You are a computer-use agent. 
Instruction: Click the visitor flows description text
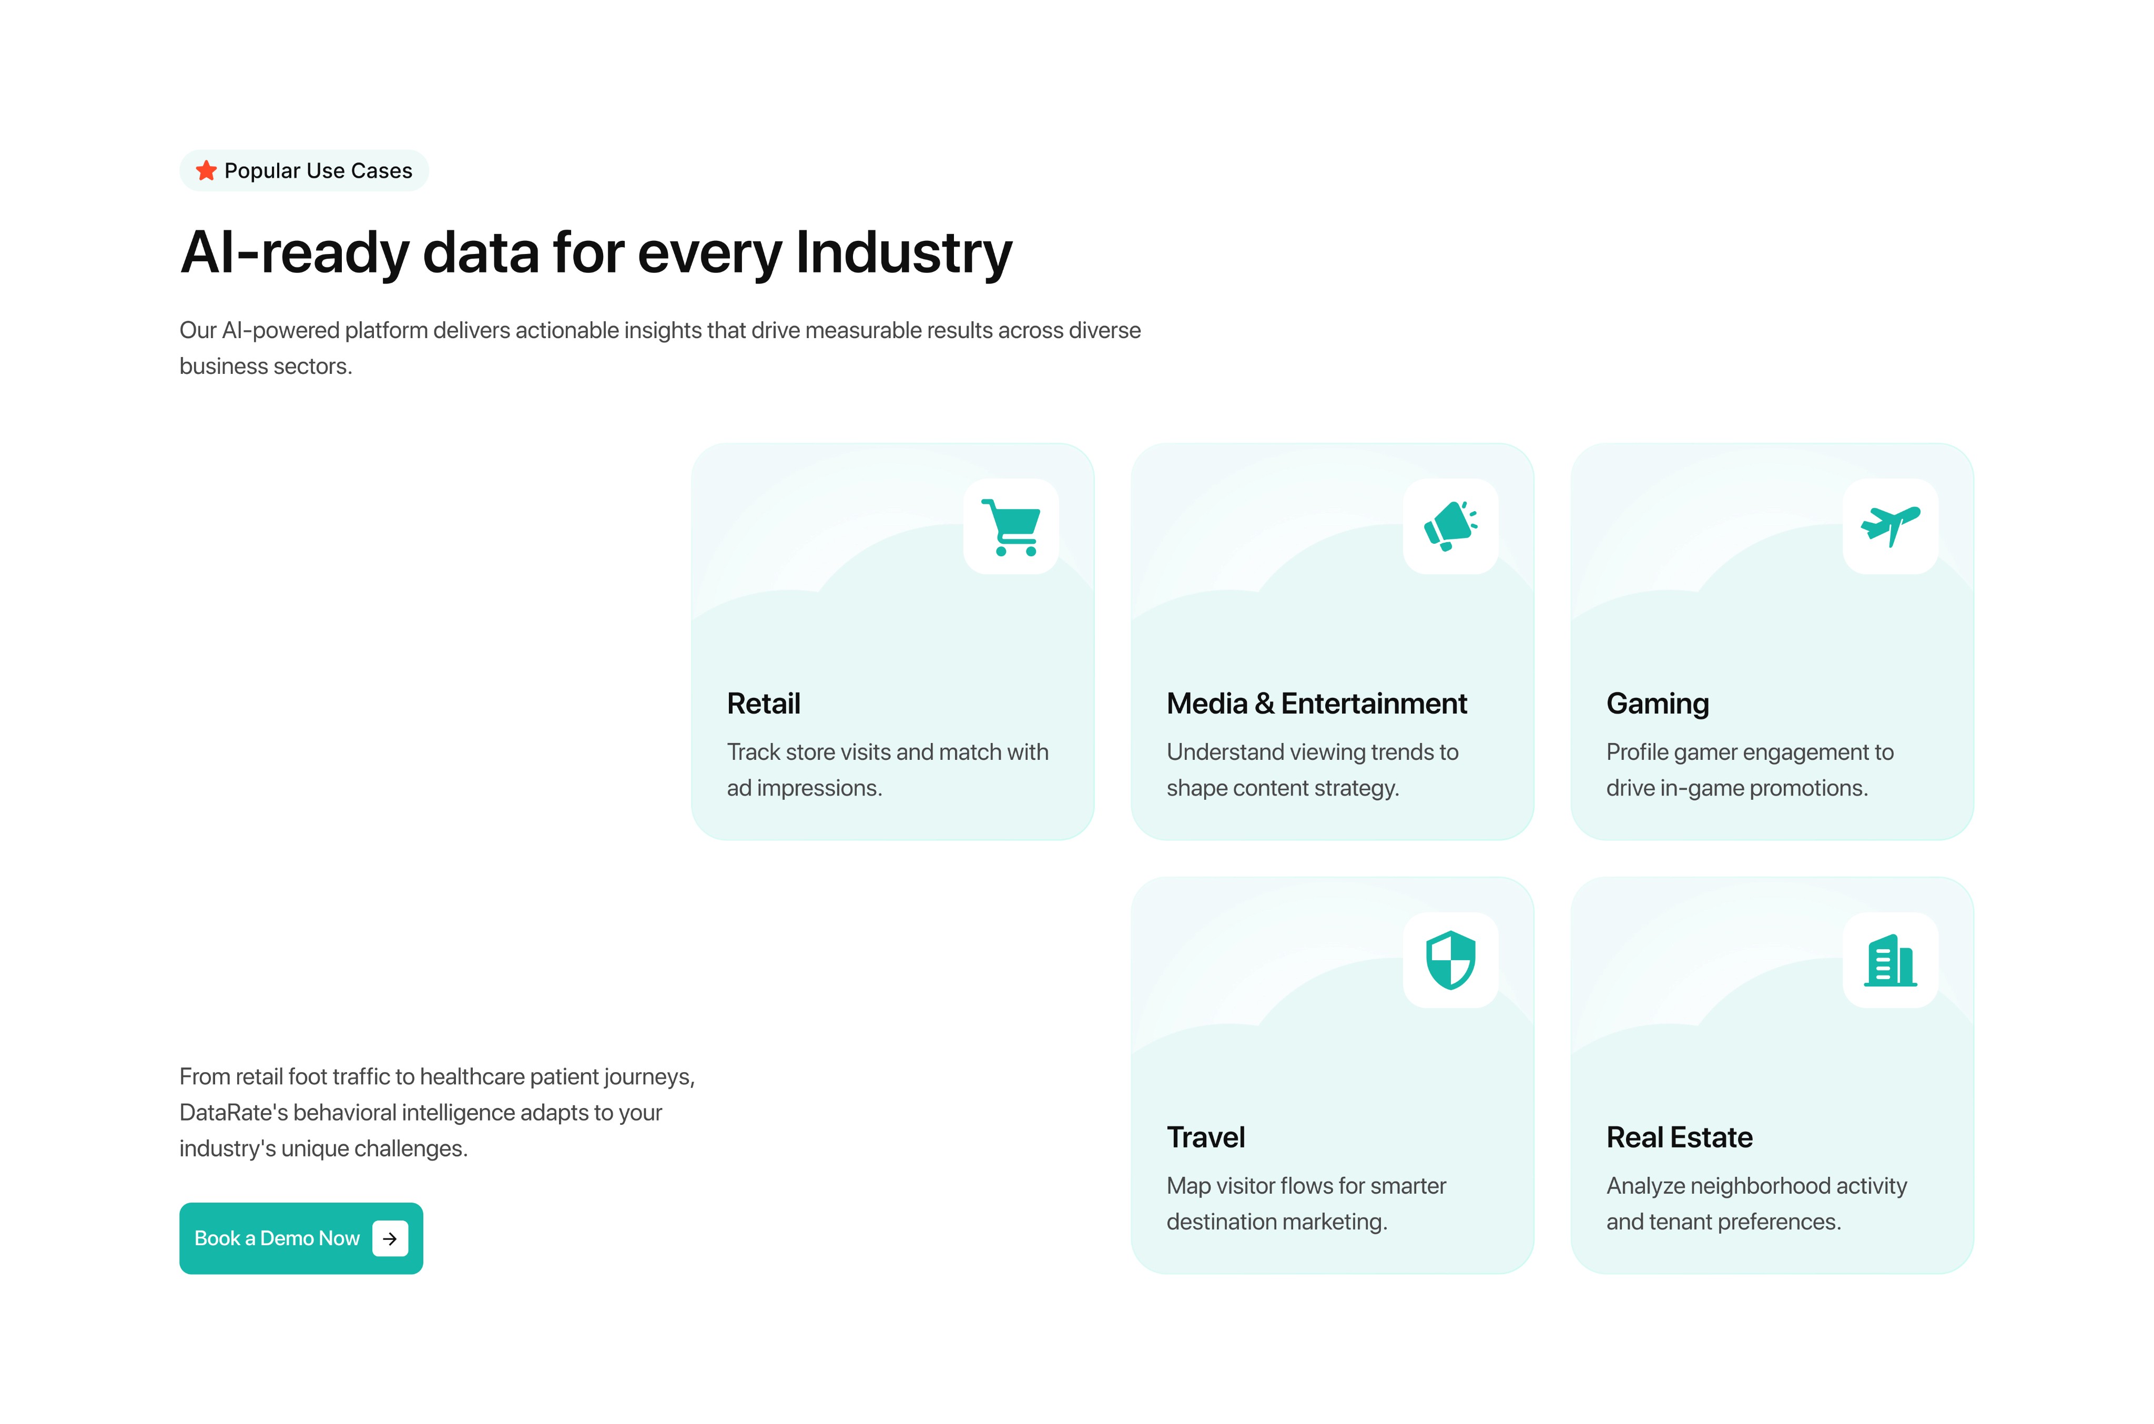(x=1305, y=1203)
